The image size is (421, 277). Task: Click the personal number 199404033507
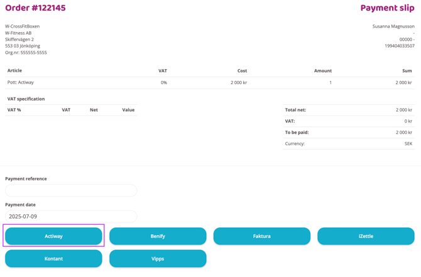click(399, 46)
